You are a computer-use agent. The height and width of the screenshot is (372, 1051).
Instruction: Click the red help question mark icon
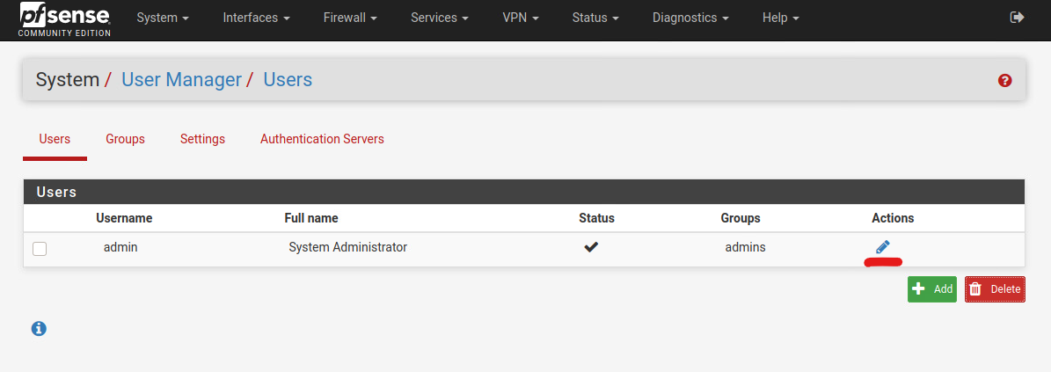point(1004,80)
